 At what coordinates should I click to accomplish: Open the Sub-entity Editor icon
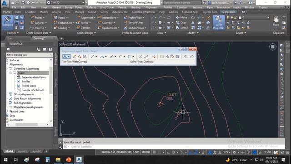coord(172,56)
